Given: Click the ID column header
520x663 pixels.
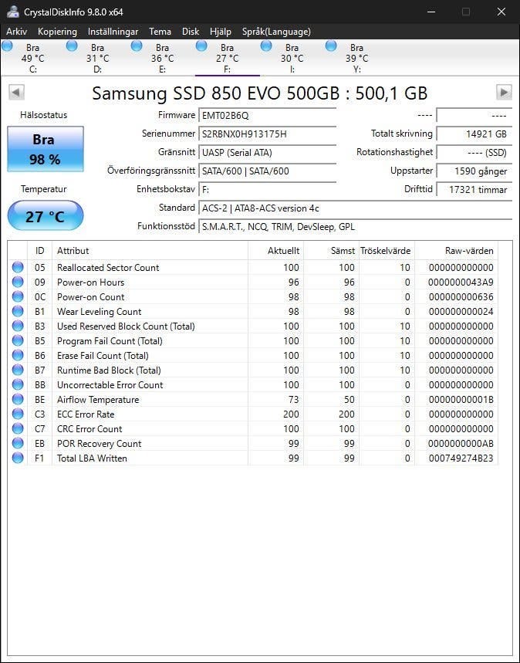Looking at the screenshot, I should 40,251.
